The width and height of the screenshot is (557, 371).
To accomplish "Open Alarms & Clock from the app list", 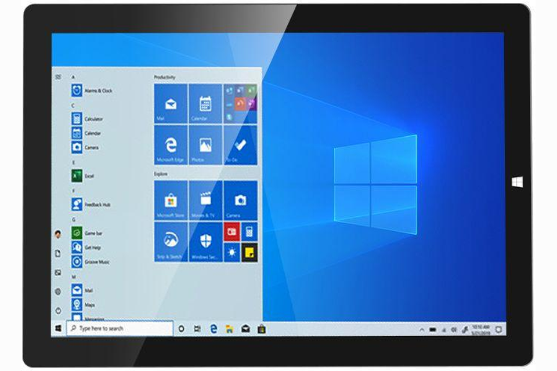I will (x=92, y=90).
